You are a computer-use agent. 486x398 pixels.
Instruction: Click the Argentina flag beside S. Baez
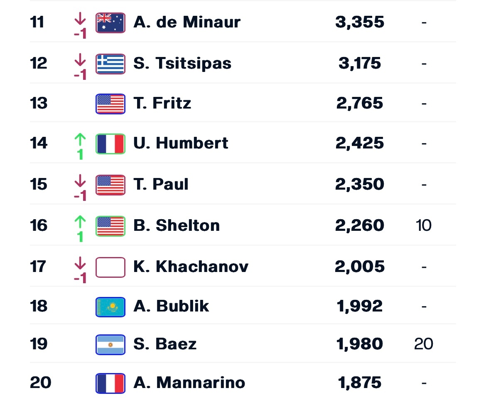click(110, 345)
